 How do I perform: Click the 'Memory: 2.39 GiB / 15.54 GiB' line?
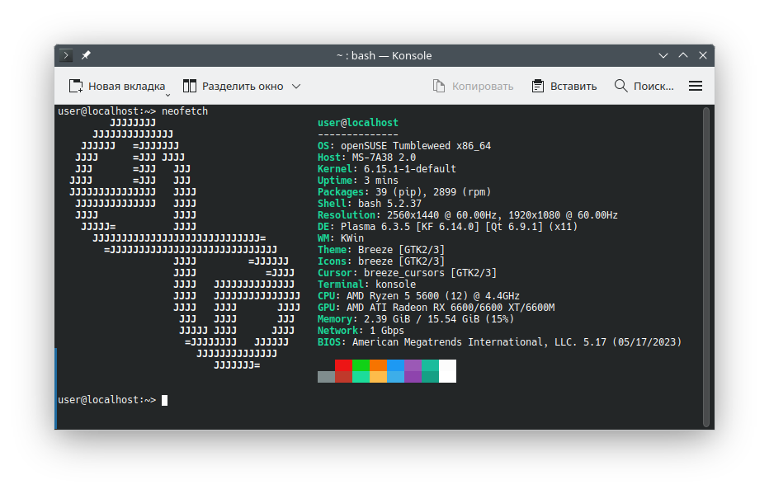point(416,319)
